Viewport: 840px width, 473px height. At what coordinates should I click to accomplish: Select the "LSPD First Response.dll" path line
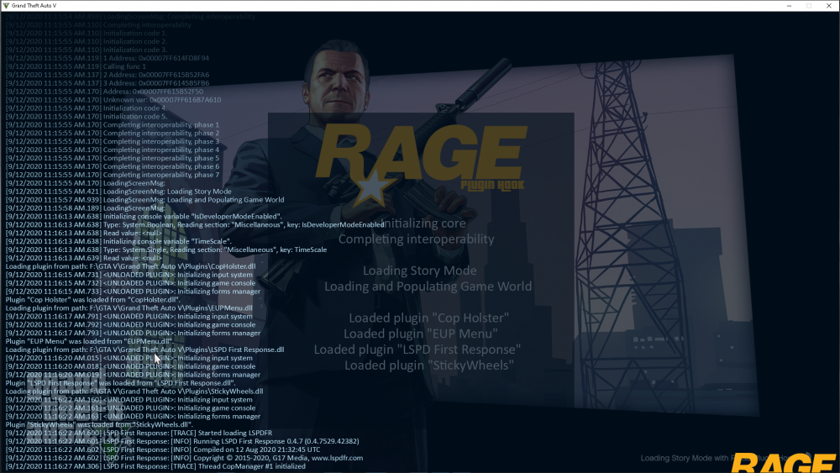tap(144, 349)
